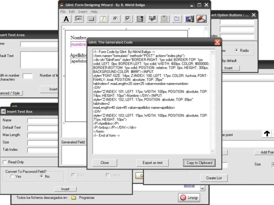Click the Generated Field text box
274x205 pixels.
tap(74, 155)
